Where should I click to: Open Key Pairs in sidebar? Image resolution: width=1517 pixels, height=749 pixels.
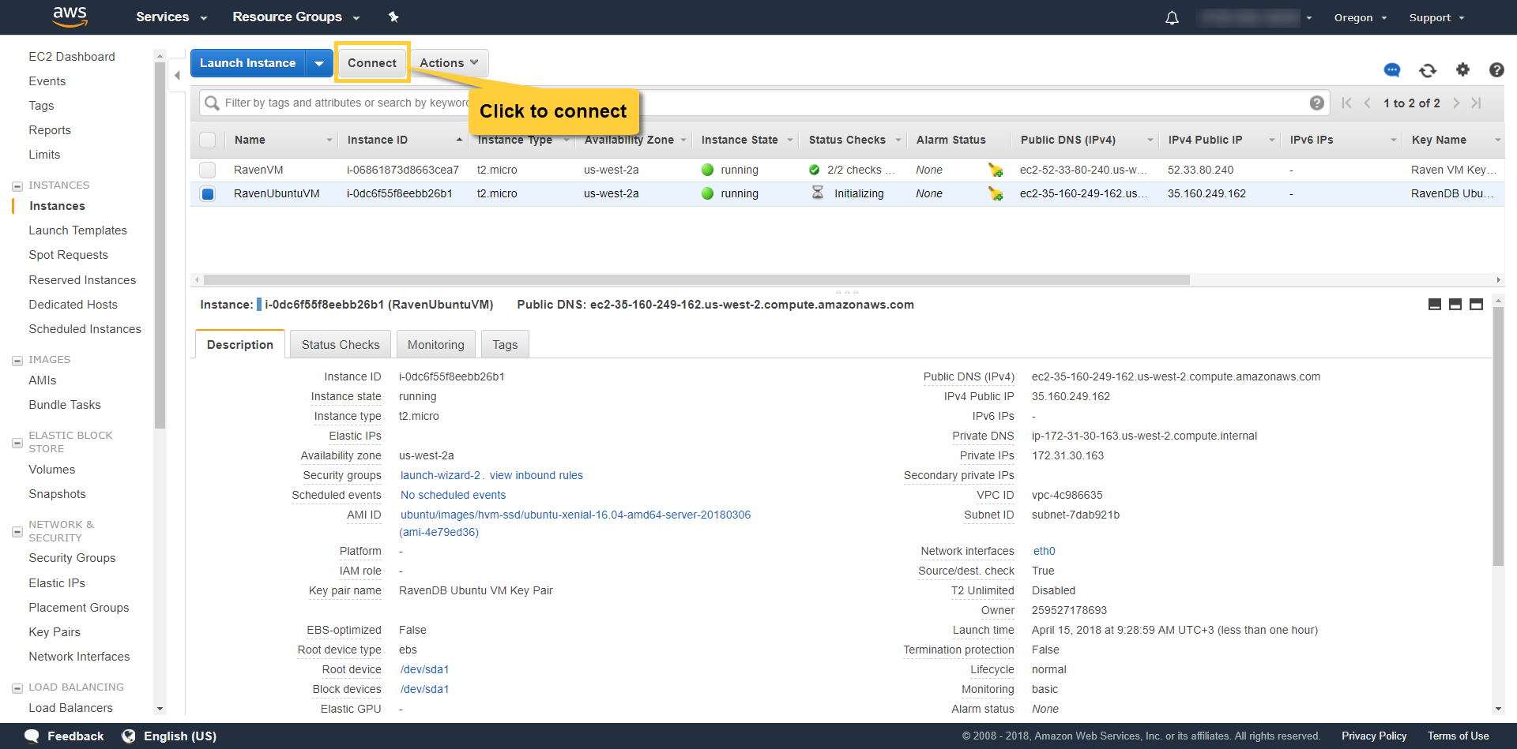pos(55,632)
